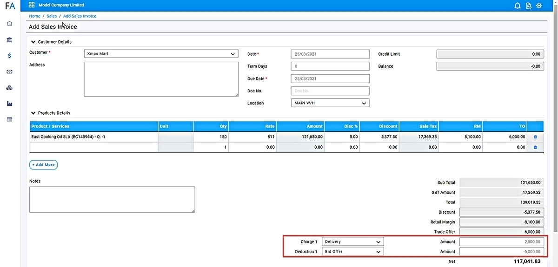Open the stacked cubes inventory icon
This screenshot has height=267, width=558.
pyautogui.click(x=10, y=88)
